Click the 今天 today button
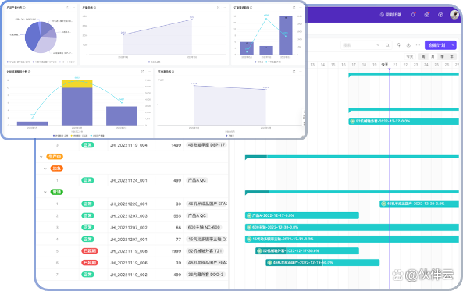463x291 pixels. coord(410,56)
